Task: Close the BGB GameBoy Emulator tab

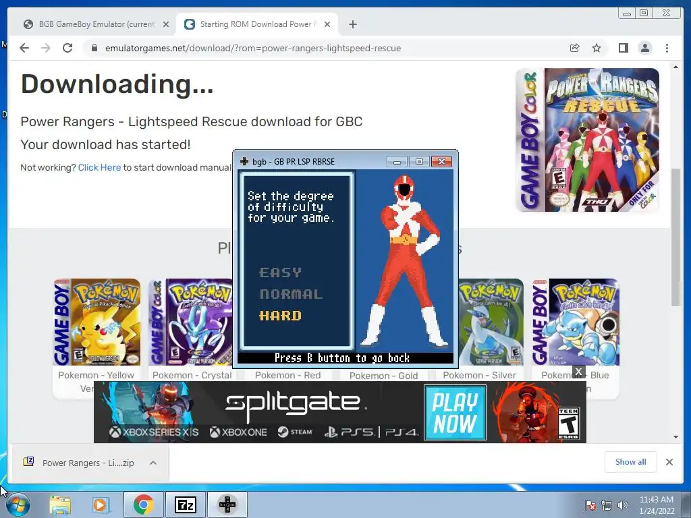Action: (166, 24)
